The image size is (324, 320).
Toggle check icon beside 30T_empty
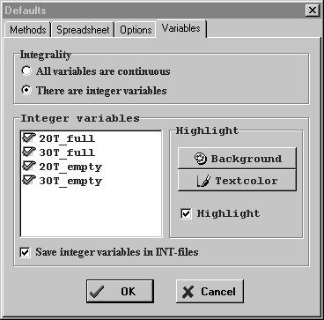[29, 180]
